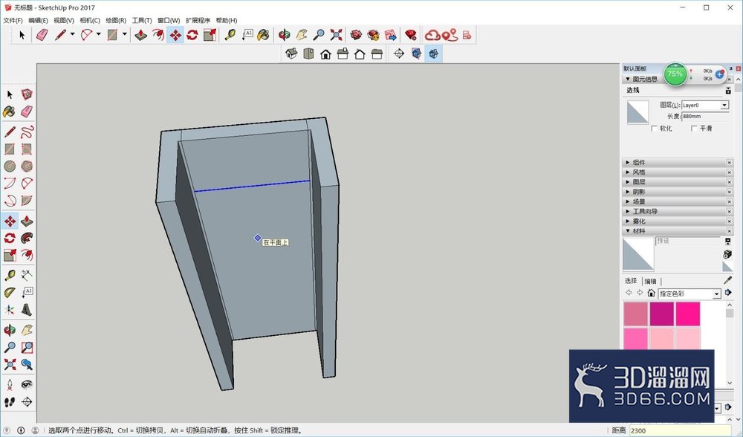Image resolution: width=743 pixels, height=437 pixels.
Task: Select Look Around eye tool
Action: (x=27, y=384)
